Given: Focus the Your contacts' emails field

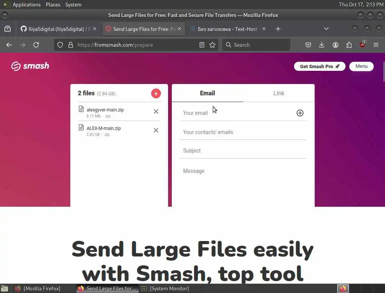Looking at the screenshot, I should tap(243, 132).
